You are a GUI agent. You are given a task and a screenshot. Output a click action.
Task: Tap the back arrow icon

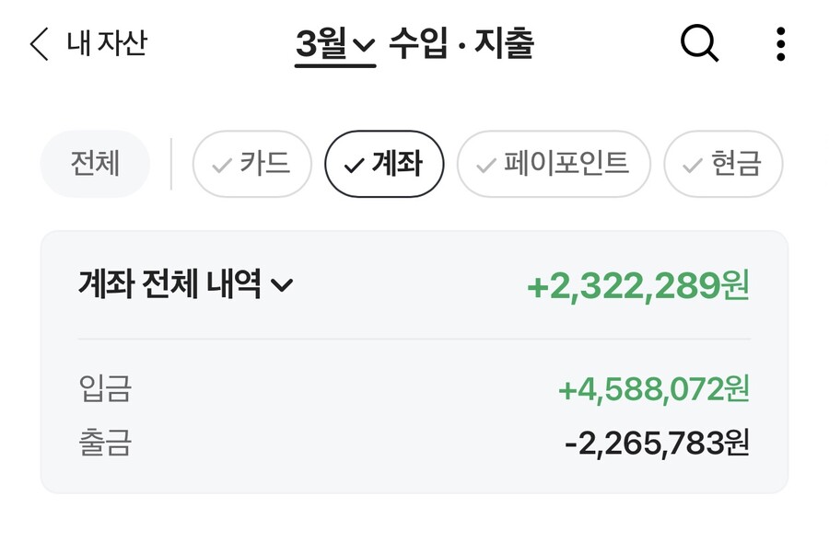point(39,44)
